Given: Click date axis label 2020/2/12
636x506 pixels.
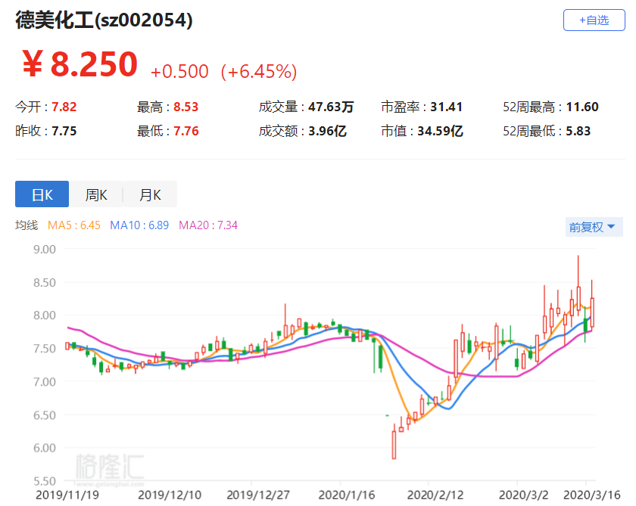Looking at the screenshot, I should coord(435,495).
